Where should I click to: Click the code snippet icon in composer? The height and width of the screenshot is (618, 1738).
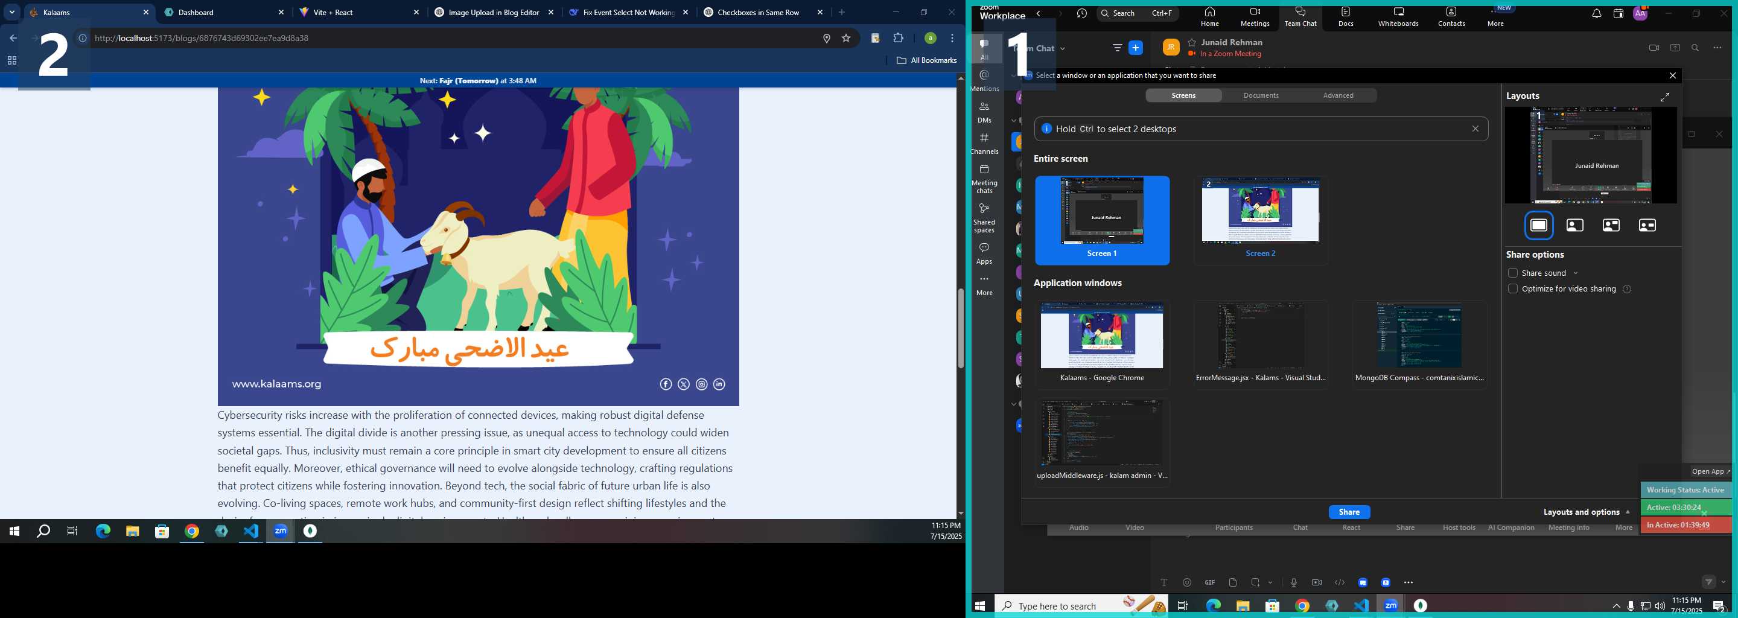1339,582
